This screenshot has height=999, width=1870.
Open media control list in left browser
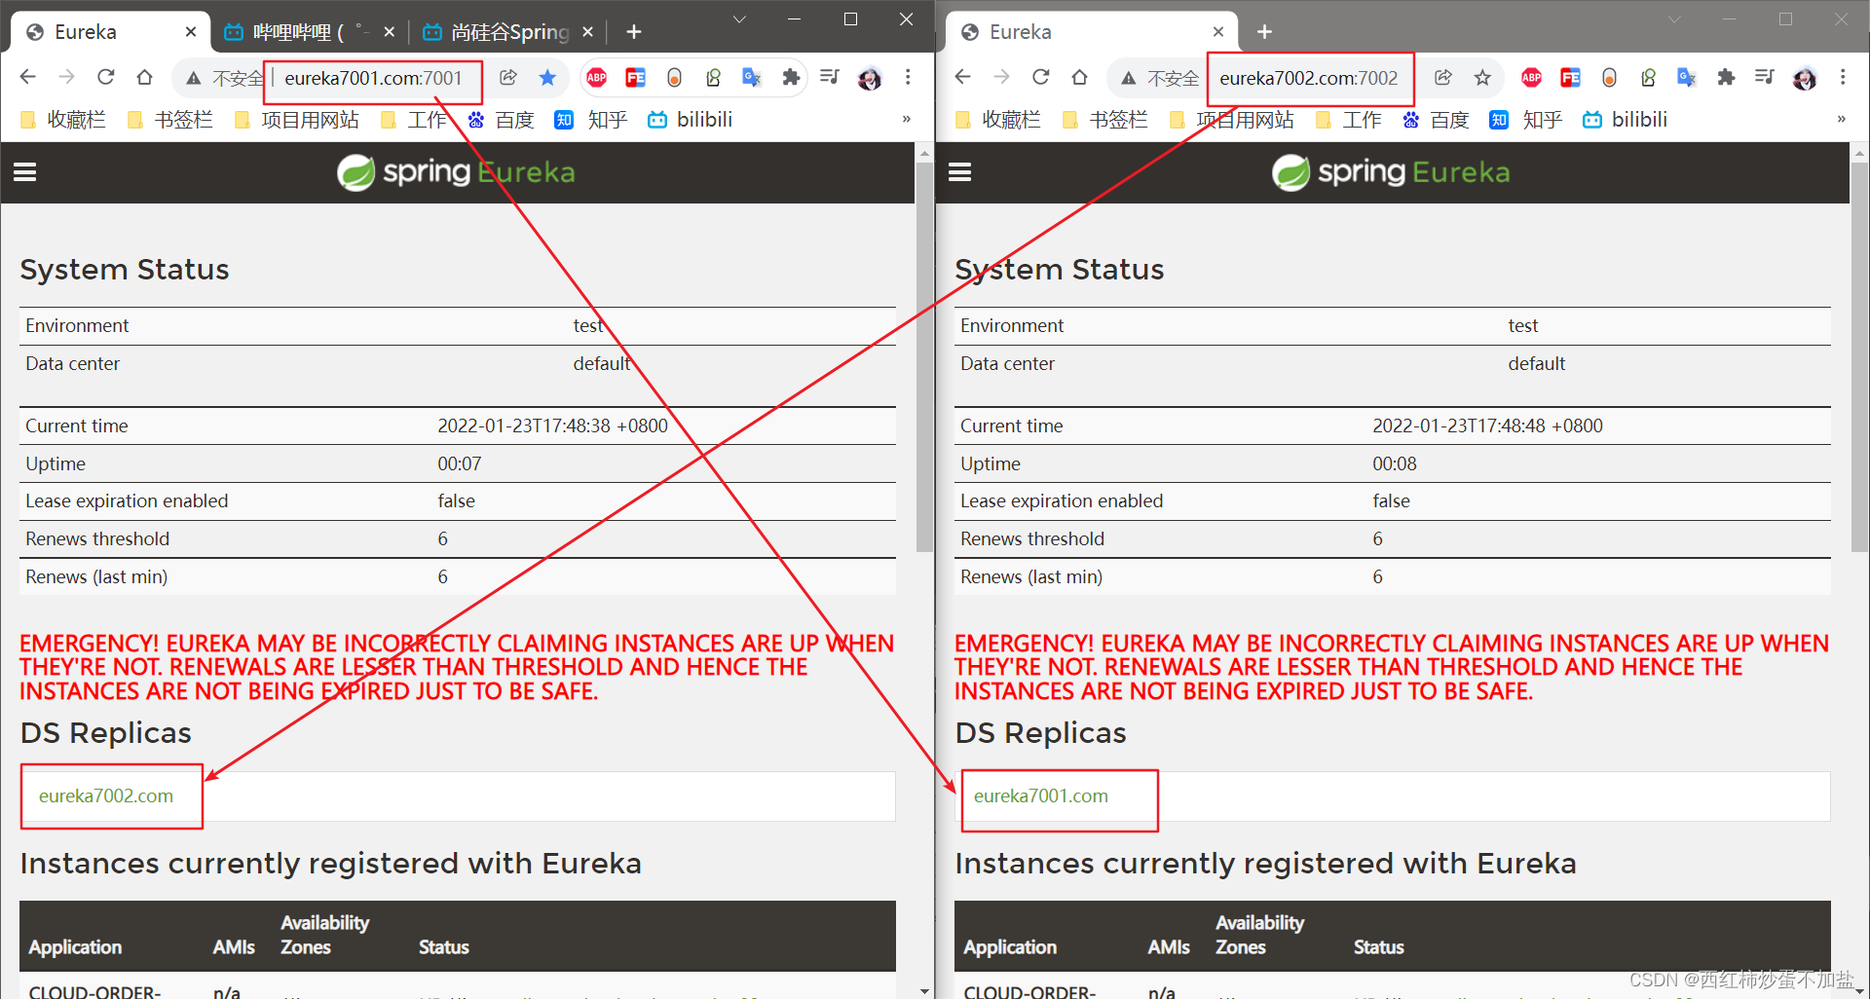point(830,77)
